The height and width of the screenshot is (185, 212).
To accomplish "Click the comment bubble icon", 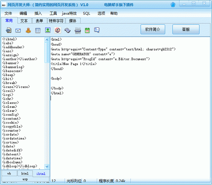I will pyautogui.click(x=97, y=30).
